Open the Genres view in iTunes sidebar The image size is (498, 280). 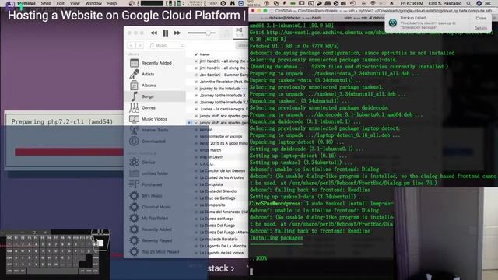[149, 107]
